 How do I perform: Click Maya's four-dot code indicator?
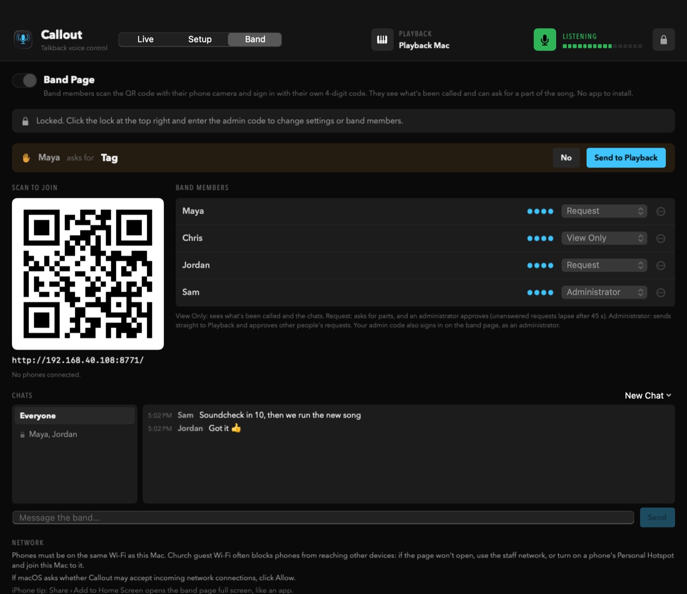[540, 211]
